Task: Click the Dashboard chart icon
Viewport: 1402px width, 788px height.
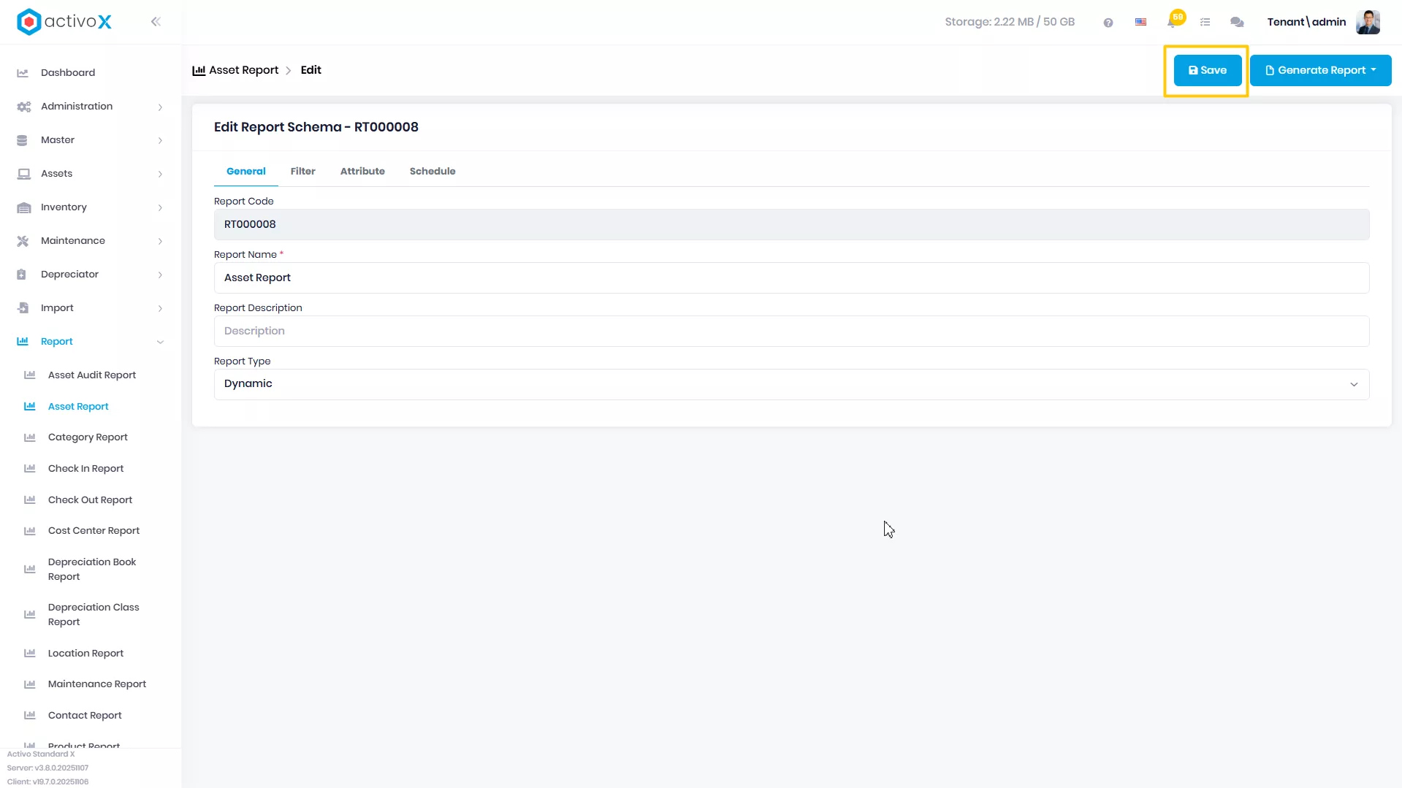Action: coord(23,73)
